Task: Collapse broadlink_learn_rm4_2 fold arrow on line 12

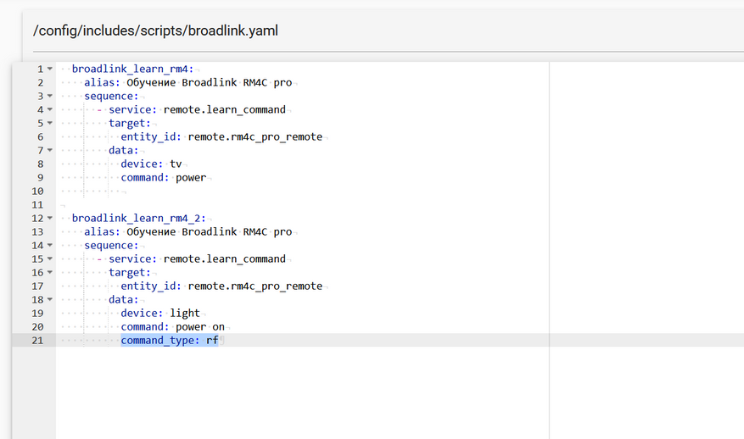Action: point(50,219)
